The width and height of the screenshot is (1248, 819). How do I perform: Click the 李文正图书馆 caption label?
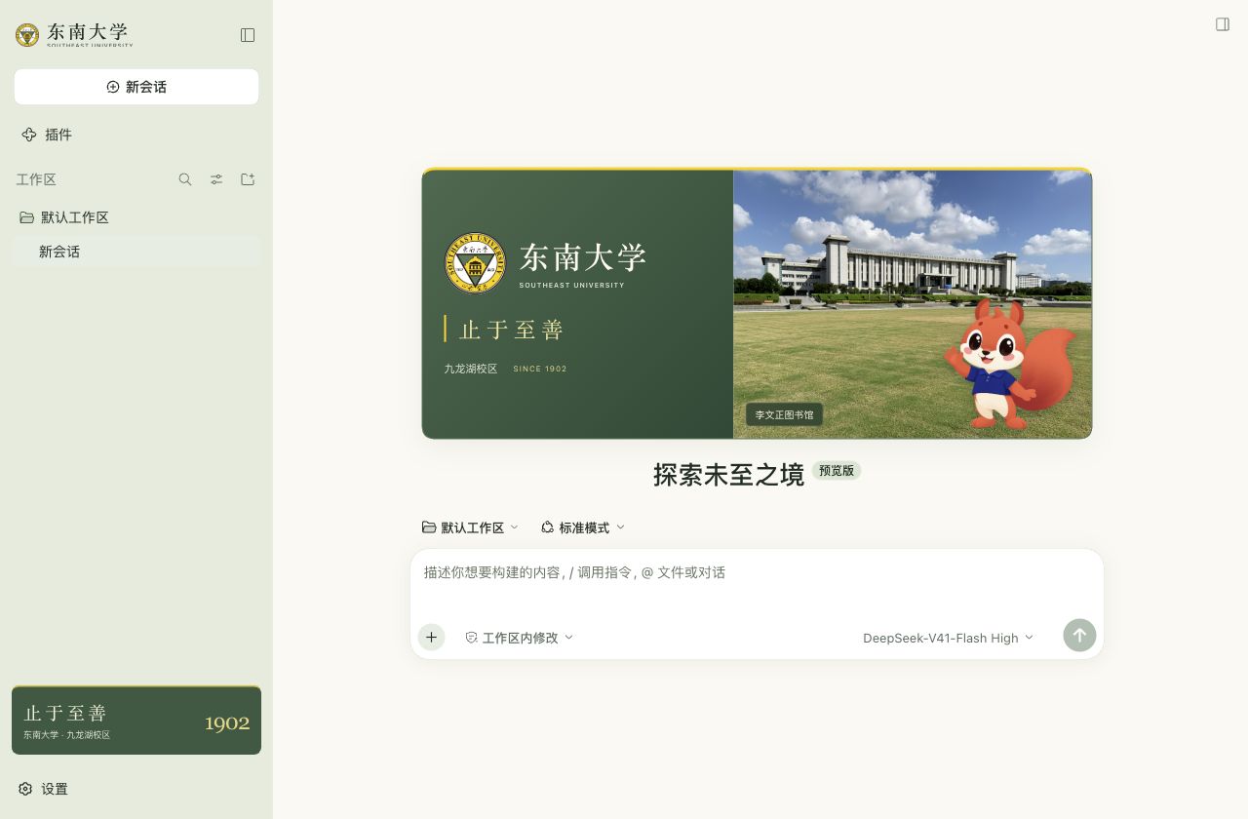click(784, 414)
